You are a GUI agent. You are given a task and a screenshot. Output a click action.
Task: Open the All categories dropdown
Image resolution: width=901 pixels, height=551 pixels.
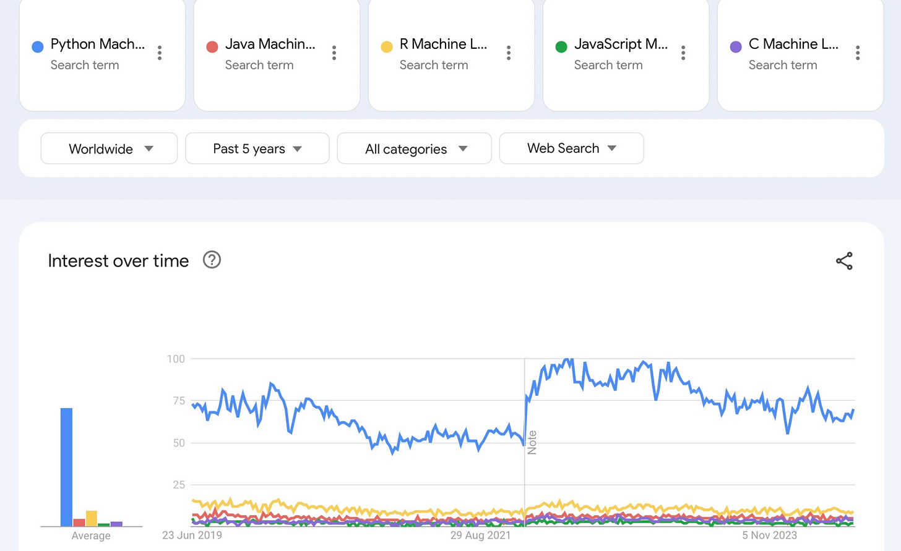click(x=414, y=148)
